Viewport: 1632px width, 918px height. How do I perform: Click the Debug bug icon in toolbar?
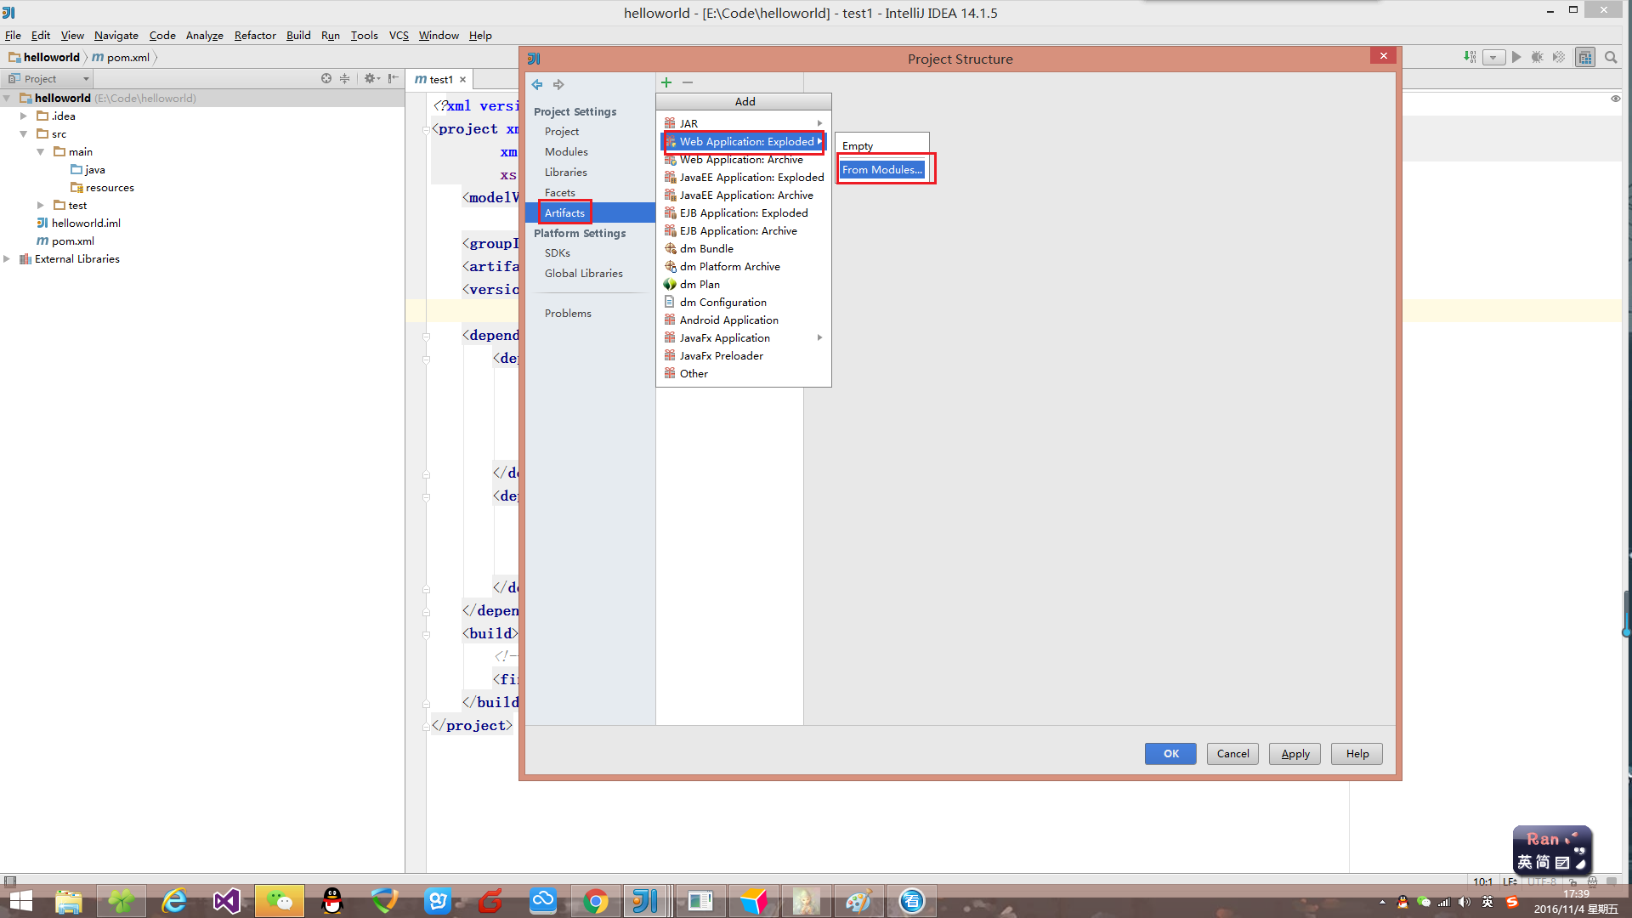click(x=1537, y=57)
